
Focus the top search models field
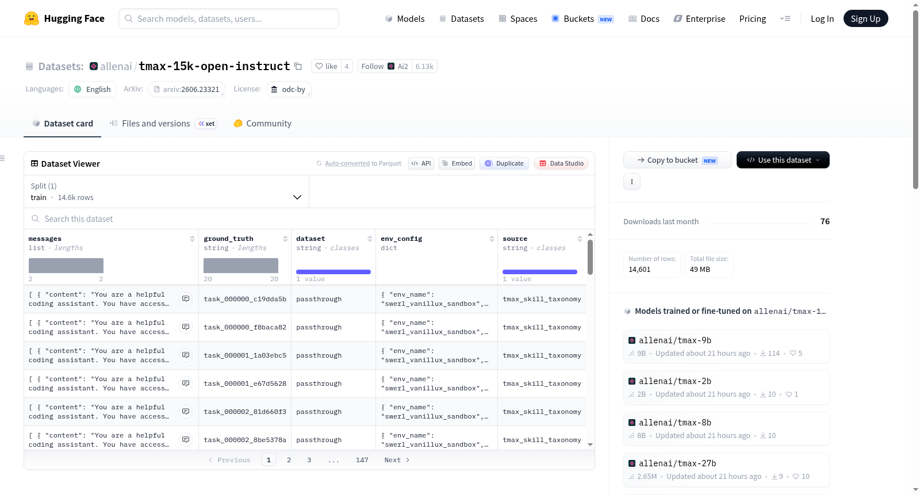(229, 18)
